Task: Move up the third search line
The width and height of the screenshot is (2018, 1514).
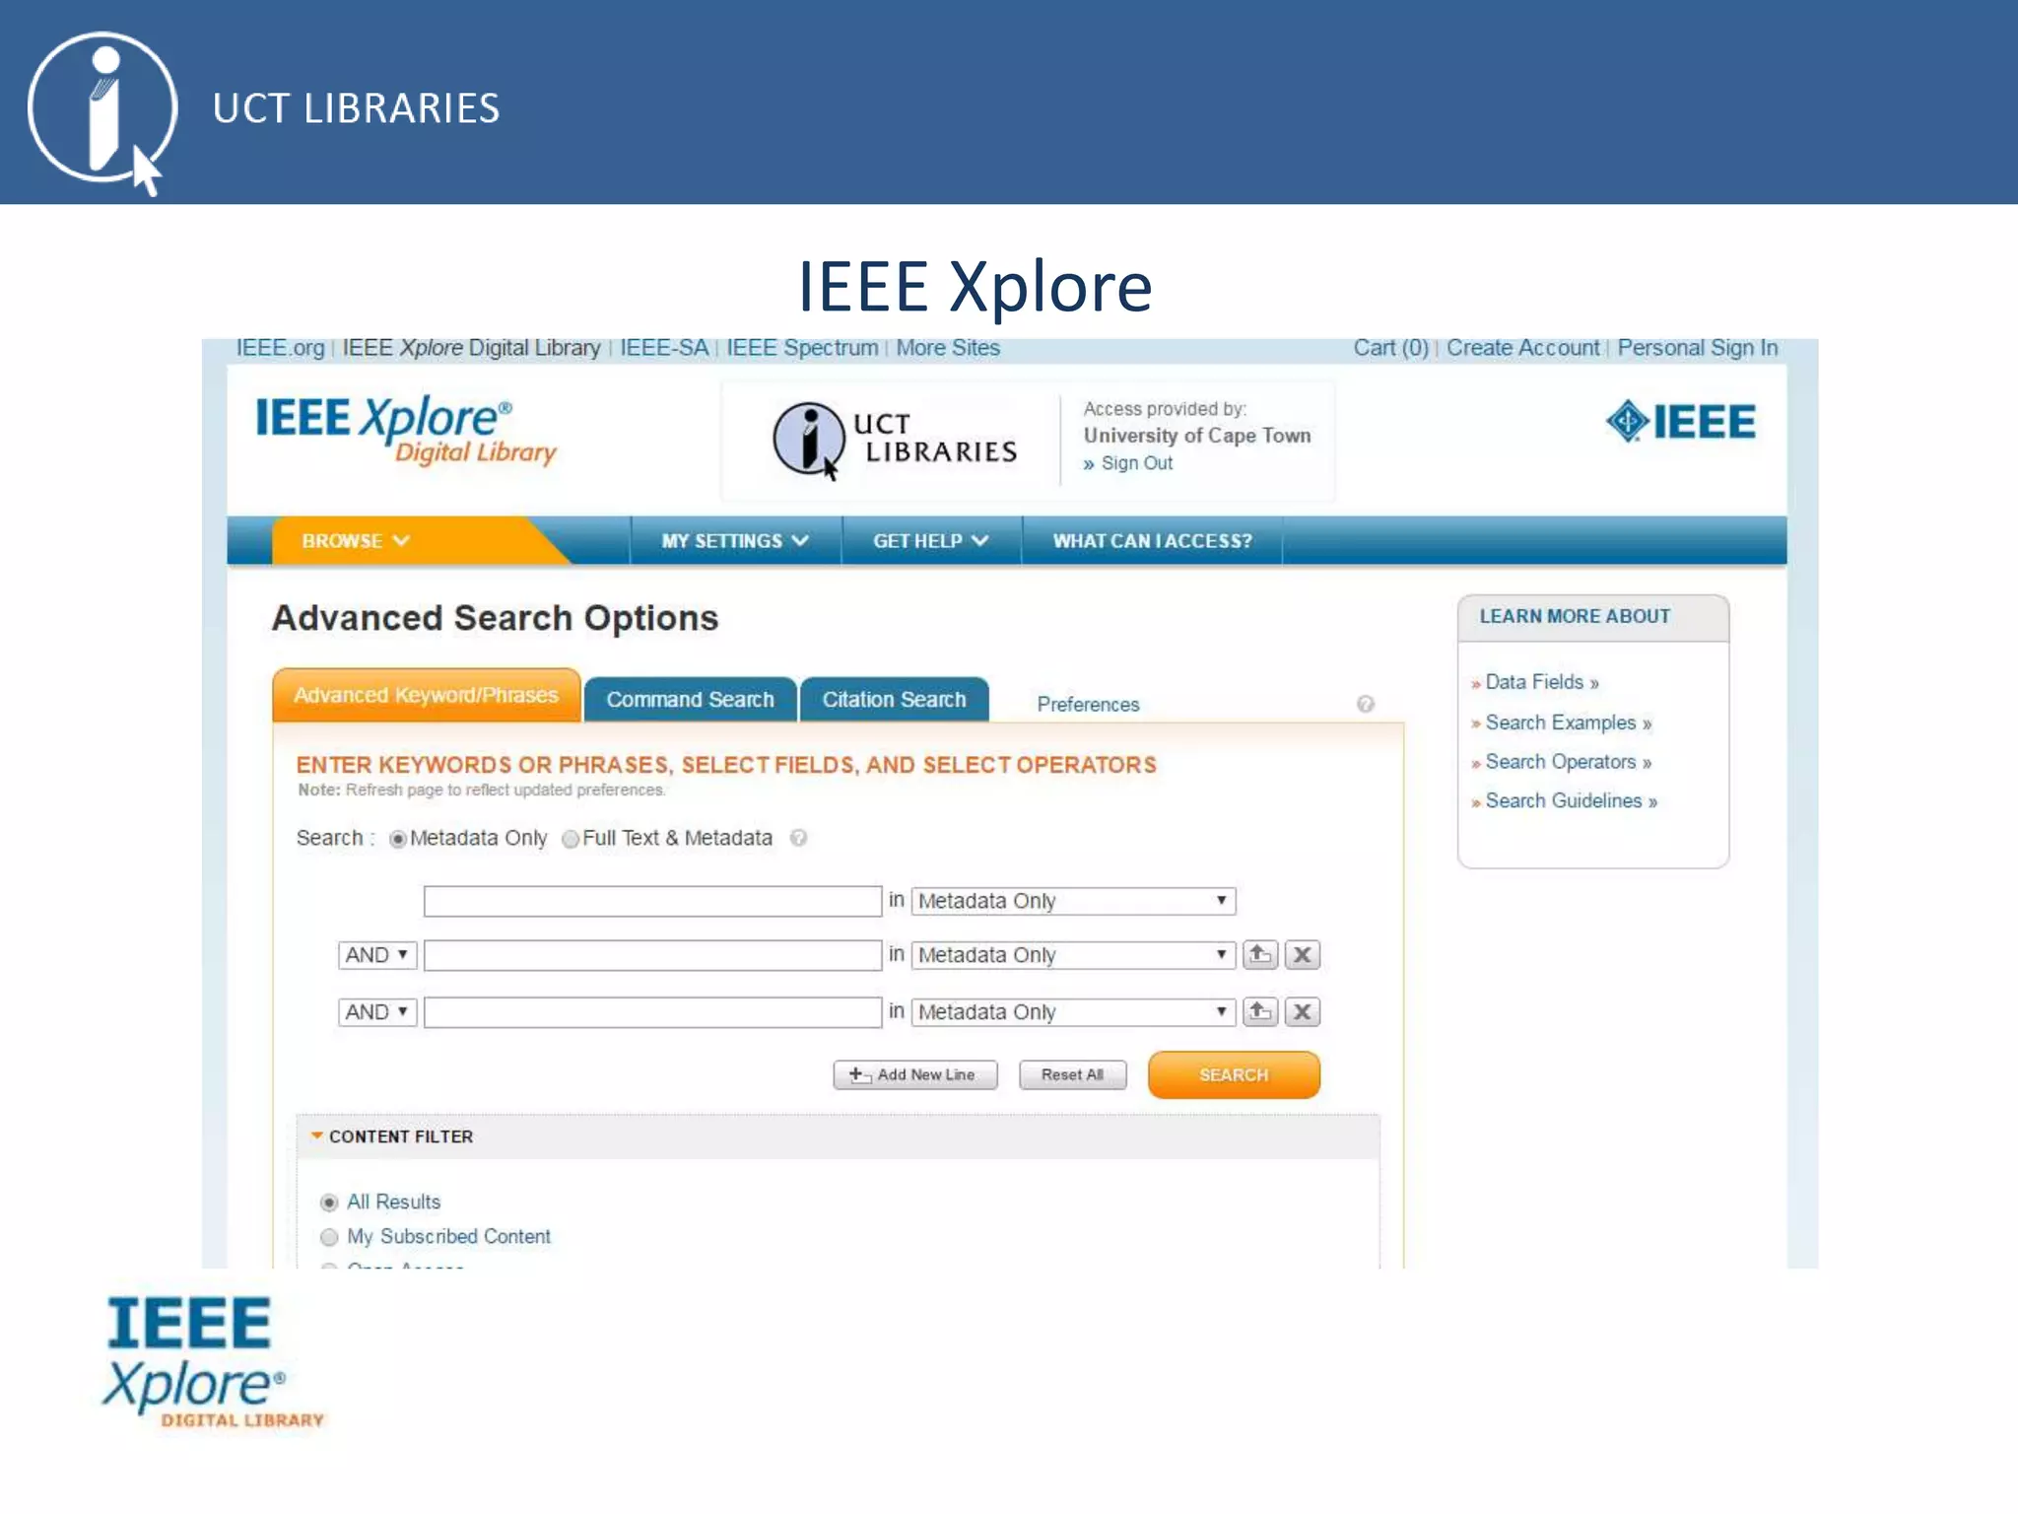Action: coord(1260,1011)
